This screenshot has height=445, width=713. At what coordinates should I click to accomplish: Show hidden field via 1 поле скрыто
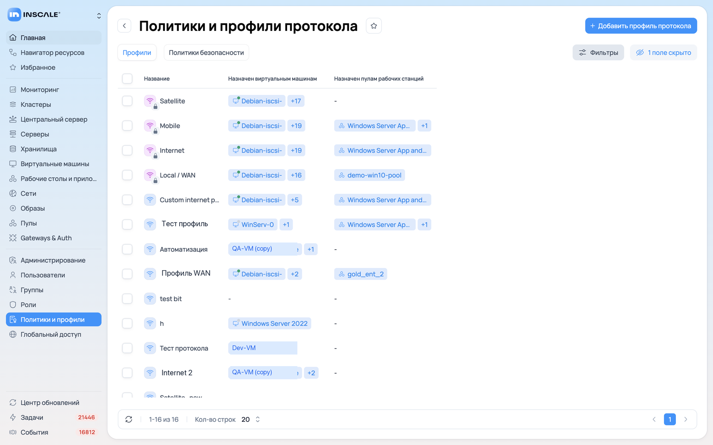[664, 52]
